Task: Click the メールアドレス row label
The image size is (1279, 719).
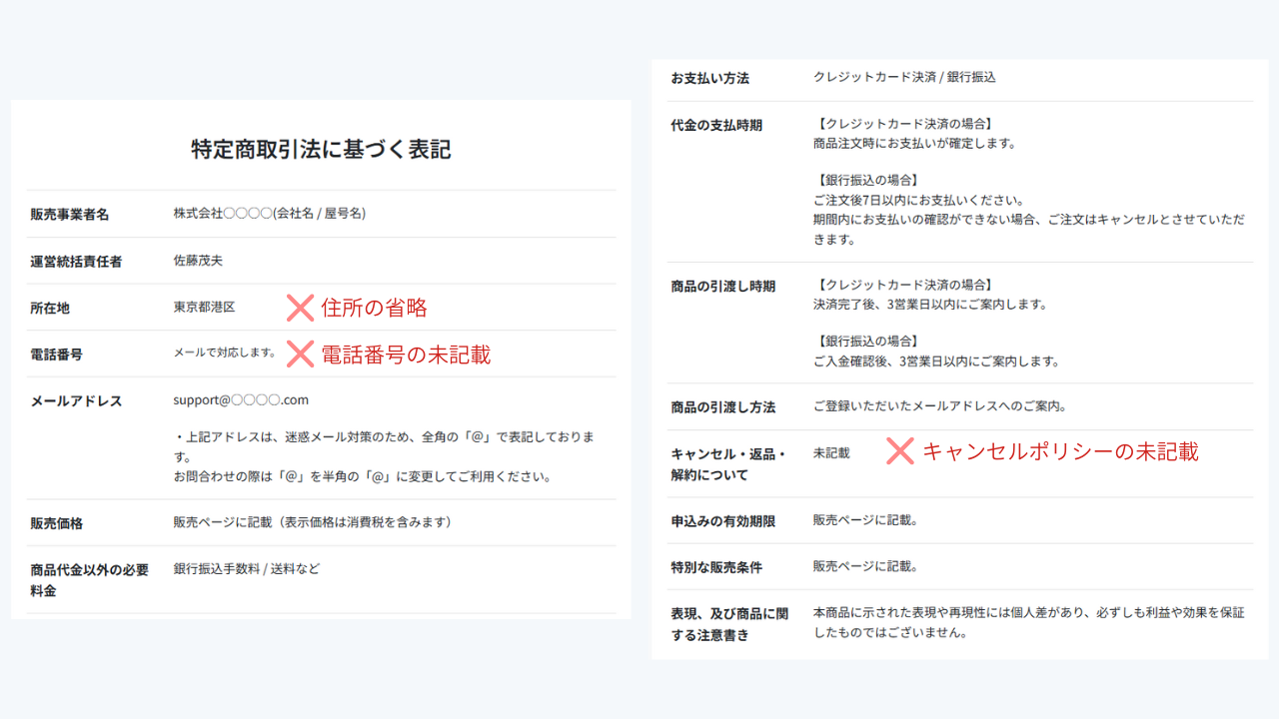Action: pyautogui.click(x=76, y=401)
